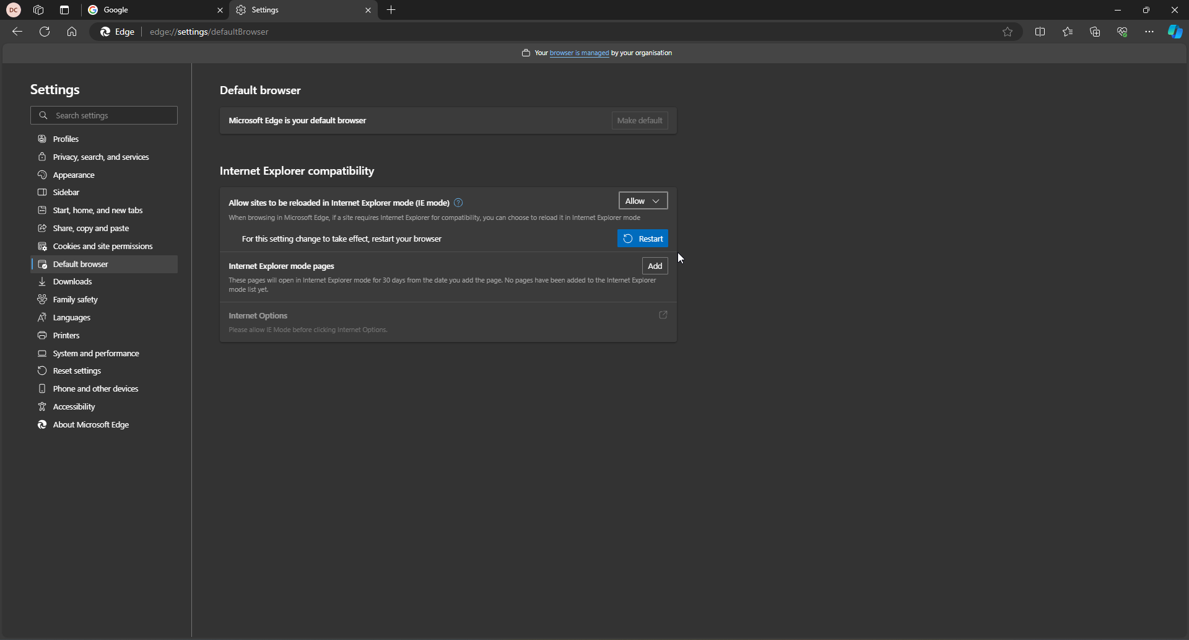The width and height of the screenshot is (1189, 640).
Task: Open Languages settings
Action: tap(104, 317)
